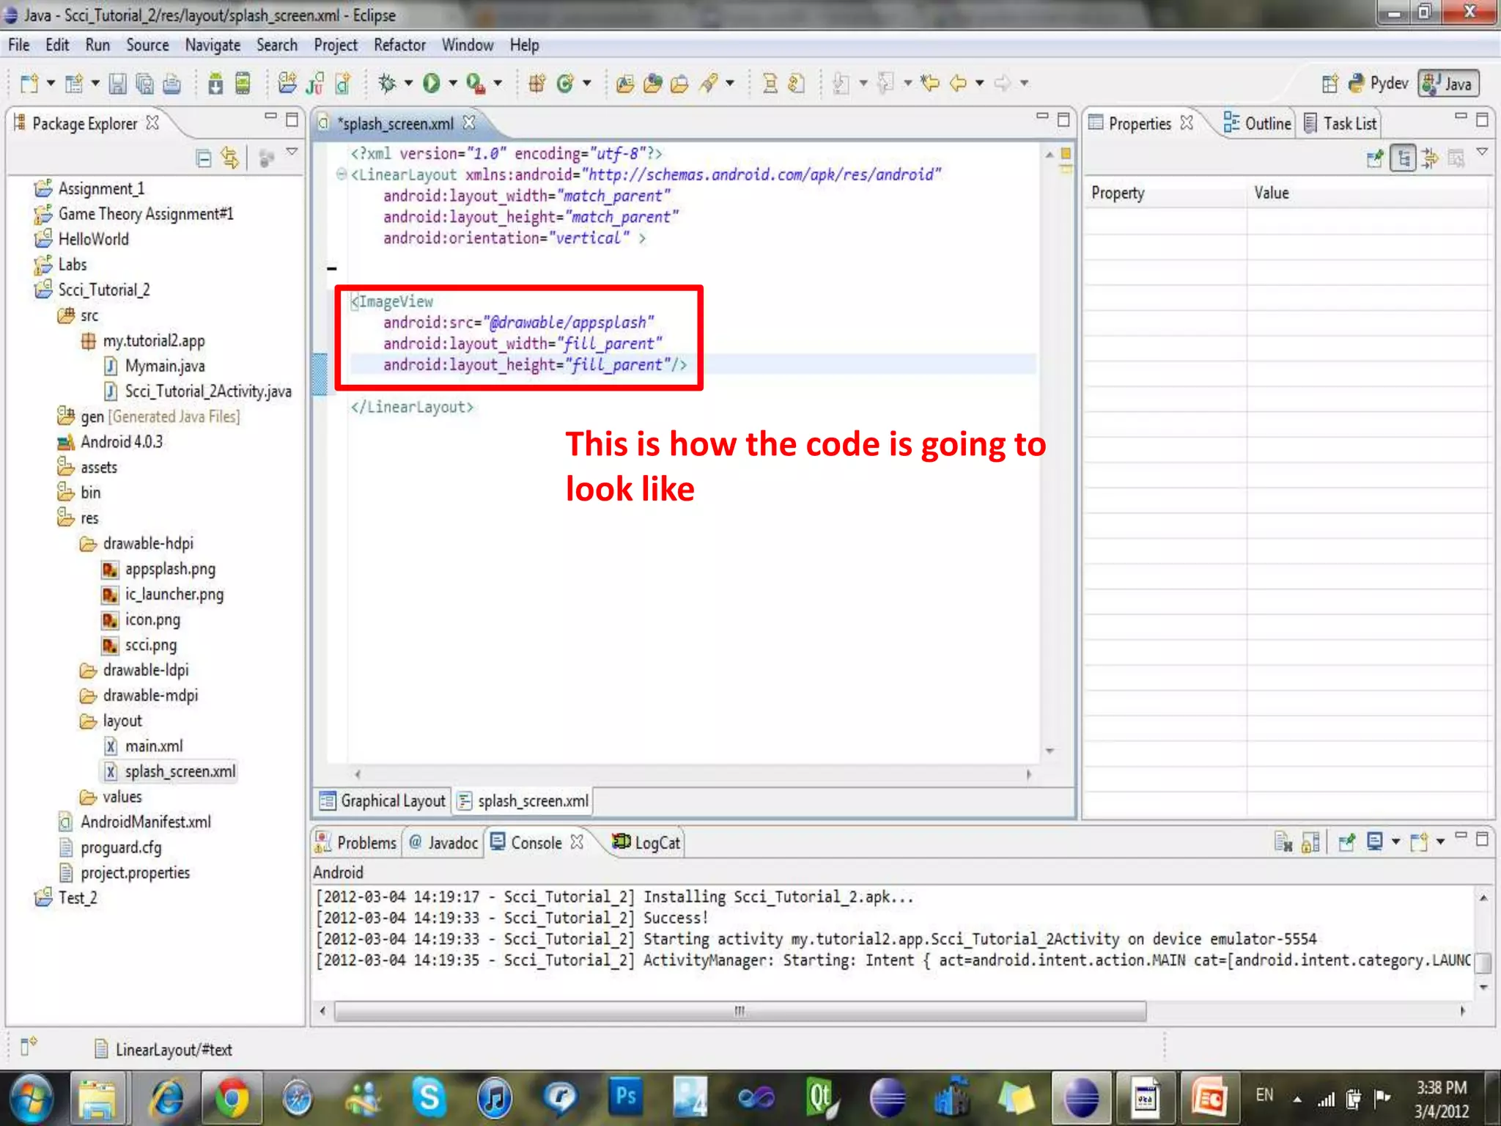Screen dimensions: 1501x1126
Task: Click the Windows Start button
Action: (x=31, y=1098)
